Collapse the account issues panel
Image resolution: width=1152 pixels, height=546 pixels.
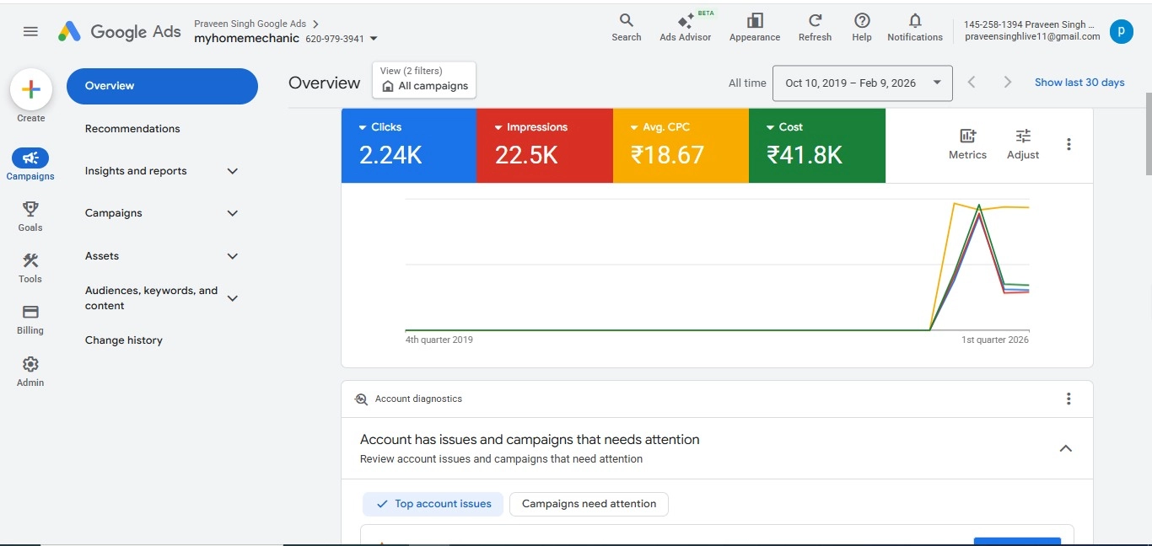1065,448
